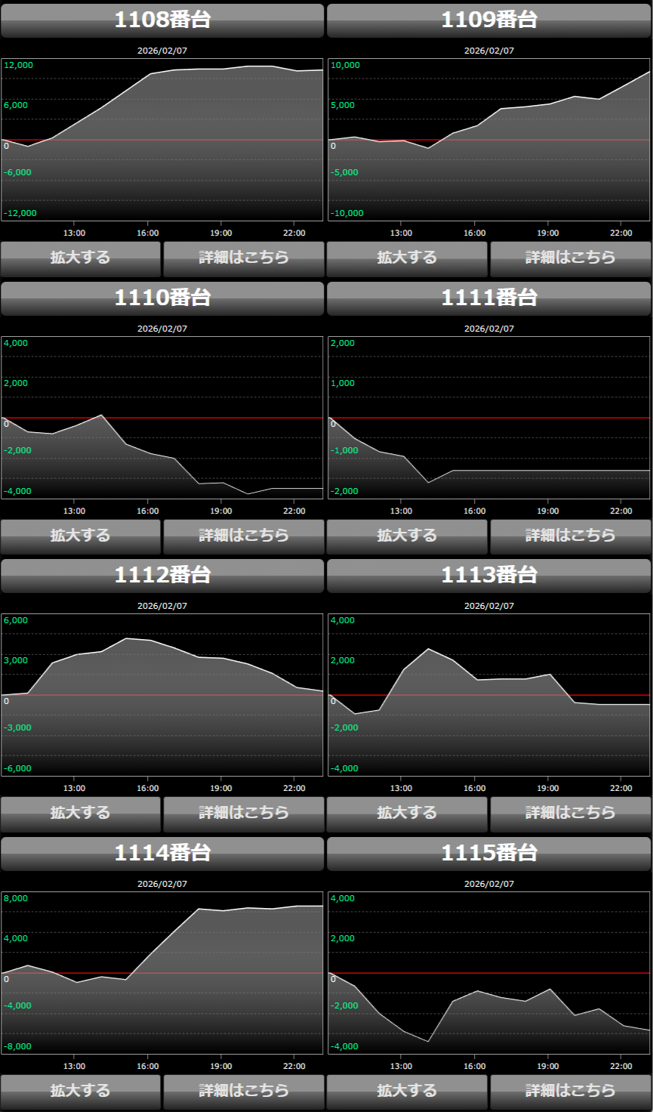Select the 1108番台 header bar

[162, 20]
